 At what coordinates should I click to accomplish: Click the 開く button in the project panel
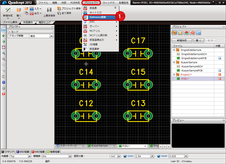point(199,41)
